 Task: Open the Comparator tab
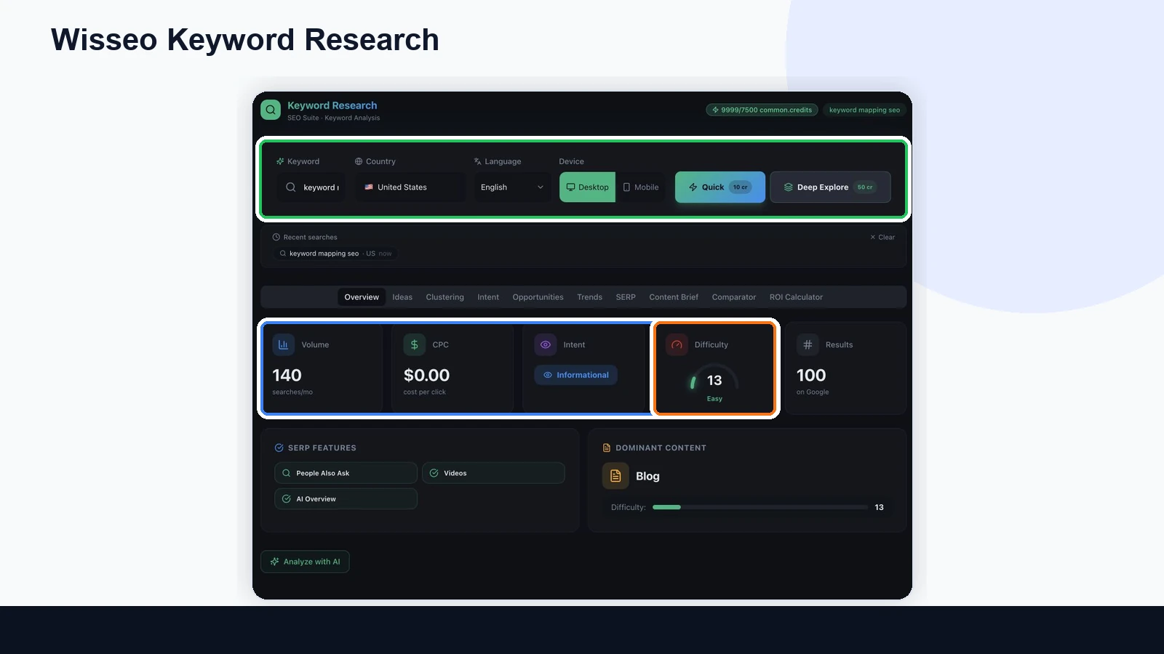pos(734,297)
